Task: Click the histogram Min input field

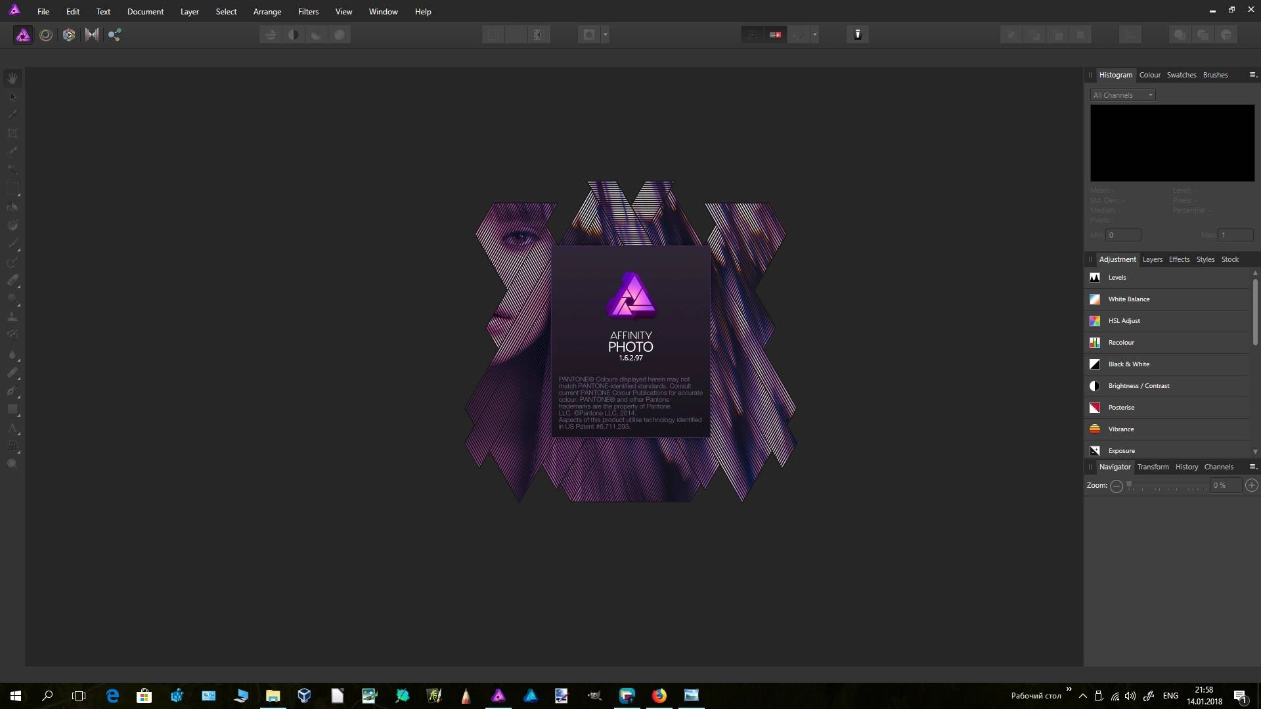Action: point(1123,235)
